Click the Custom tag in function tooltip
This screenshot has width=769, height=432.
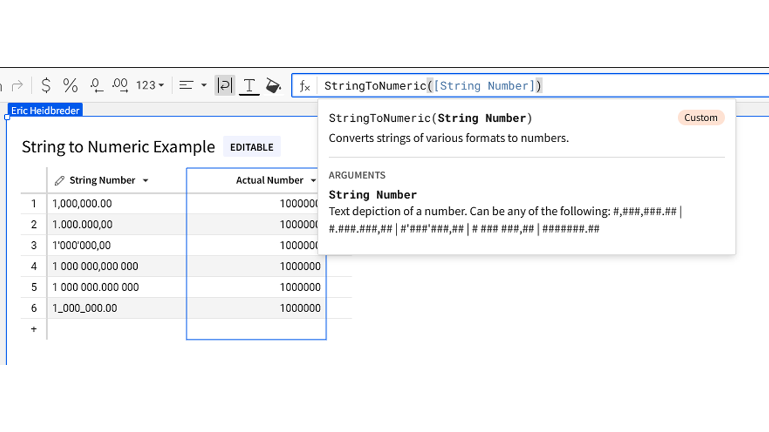tap(701, 118)
